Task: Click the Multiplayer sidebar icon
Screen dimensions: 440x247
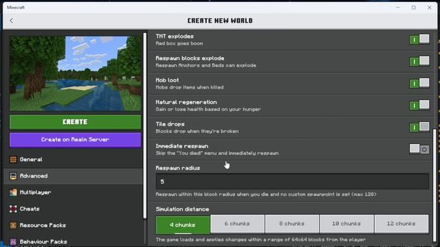Action: [13, 192]
